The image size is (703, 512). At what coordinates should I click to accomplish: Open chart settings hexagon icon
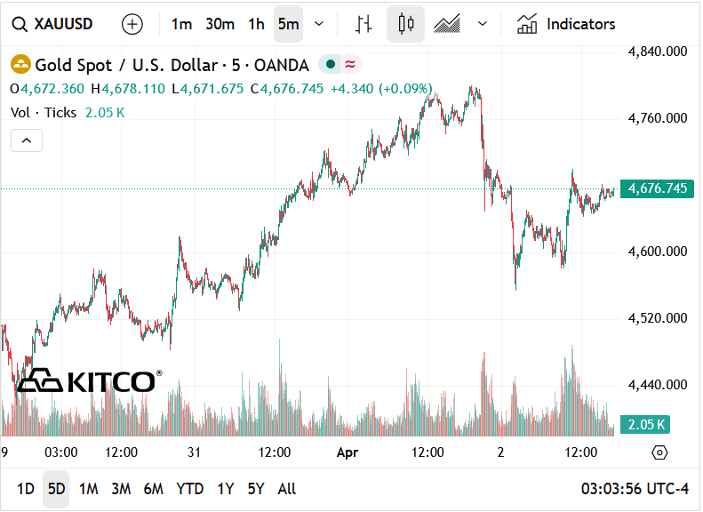(659, 452)
